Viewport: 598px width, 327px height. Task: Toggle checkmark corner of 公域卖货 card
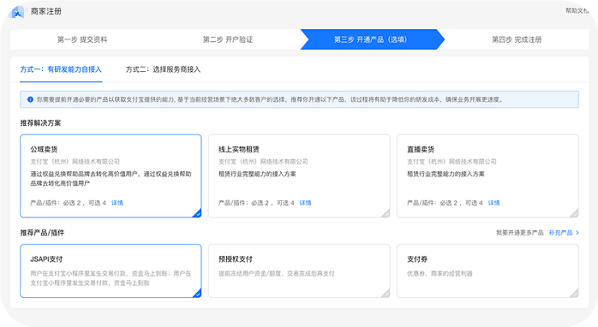pos(197,213)
